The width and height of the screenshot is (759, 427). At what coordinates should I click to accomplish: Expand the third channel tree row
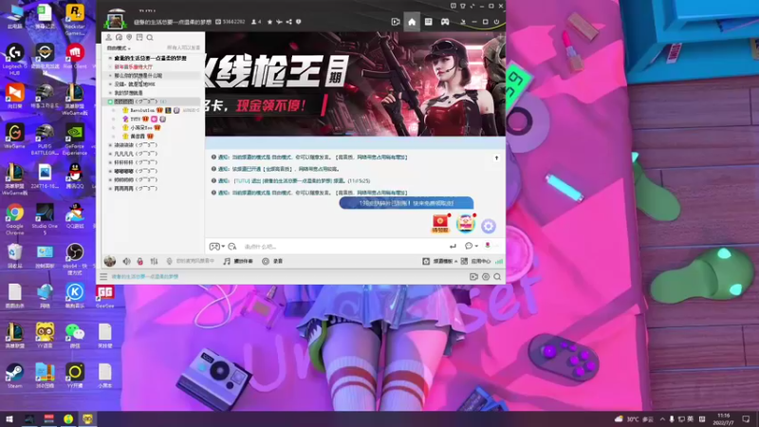coord(110,76)
